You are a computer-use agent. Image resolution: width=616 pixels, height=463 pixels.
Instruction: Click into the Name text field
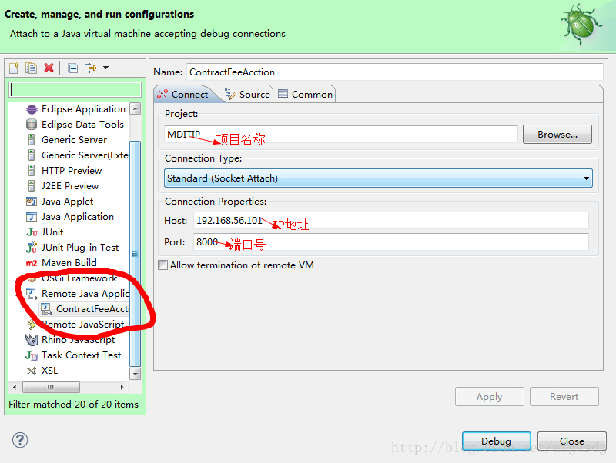click(395, 72)
